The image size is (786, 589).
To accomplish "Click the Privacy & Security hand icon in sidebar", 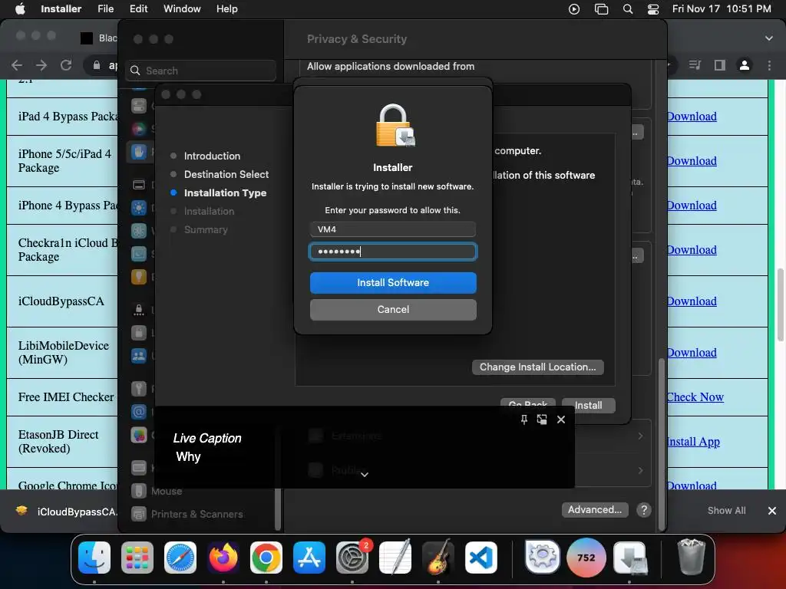I will [x=139, y=152].
